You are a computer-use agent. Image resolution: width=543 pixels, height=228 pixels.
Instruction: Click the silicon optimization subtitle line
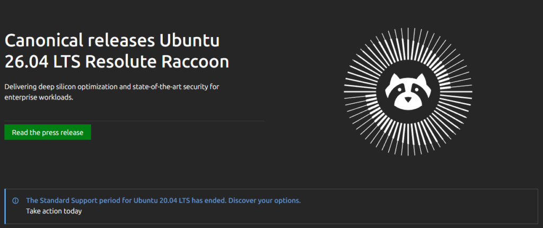pos(112,87)
